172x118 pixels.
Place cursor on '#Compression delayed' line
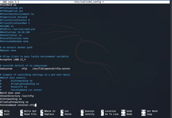pyautogui.click(x=13, y=17)
